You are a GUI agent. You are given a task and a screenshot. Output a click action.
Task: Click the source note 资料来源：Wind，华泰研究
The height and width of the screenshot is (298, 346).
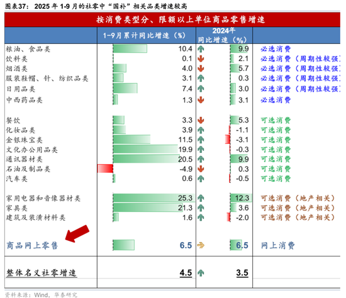(41, 295)
